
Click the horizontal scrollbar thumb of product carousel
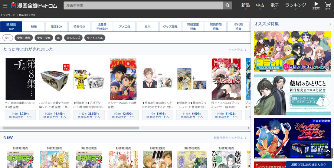coord(71,128)
